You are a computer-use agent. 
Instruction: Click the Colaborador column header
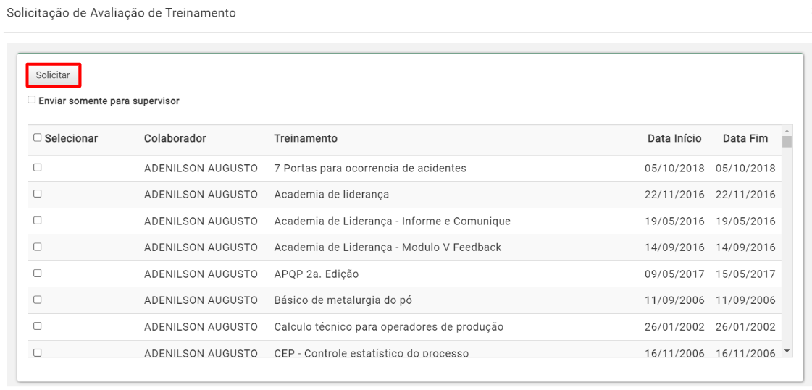click(x=175, y=138)
